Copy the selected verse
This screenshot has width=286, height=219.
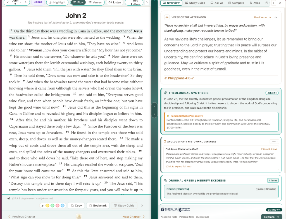click(76, 206)
